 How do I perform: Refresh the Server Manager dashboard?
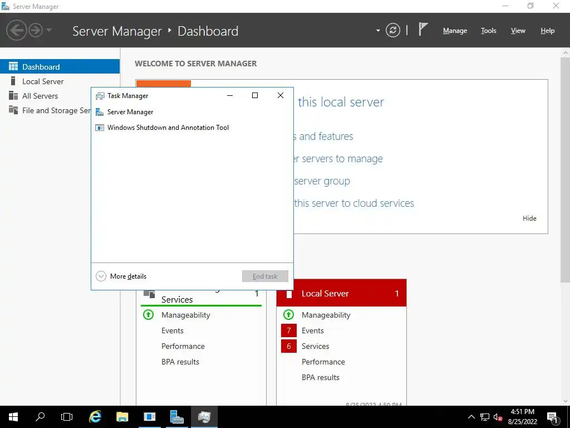[392, 30]
